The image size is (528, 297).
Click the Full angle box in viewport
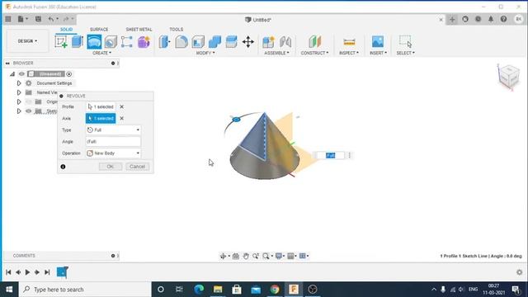[x=330, y=155]
